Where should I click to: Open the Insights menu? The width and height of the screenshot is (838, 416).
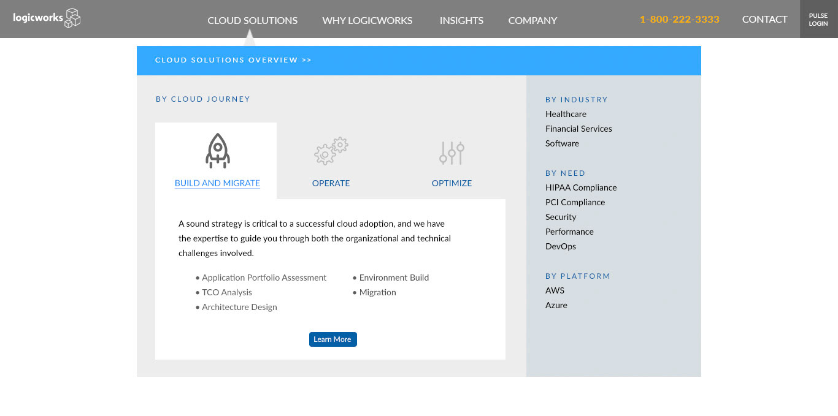461,20
